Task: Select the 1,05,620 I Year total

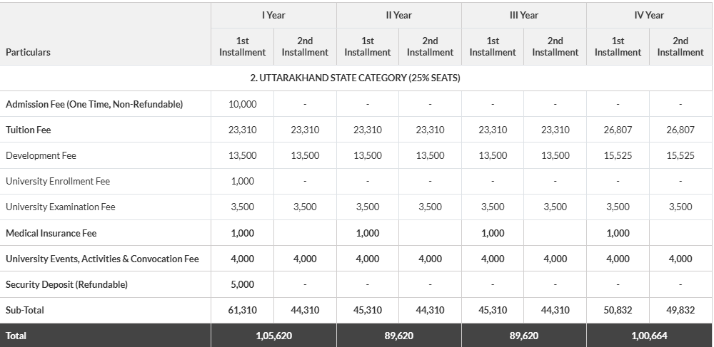Action: tap(273, 335)
